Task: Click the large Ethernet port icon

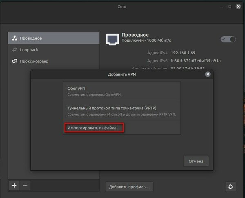Action: pos(112,39)
